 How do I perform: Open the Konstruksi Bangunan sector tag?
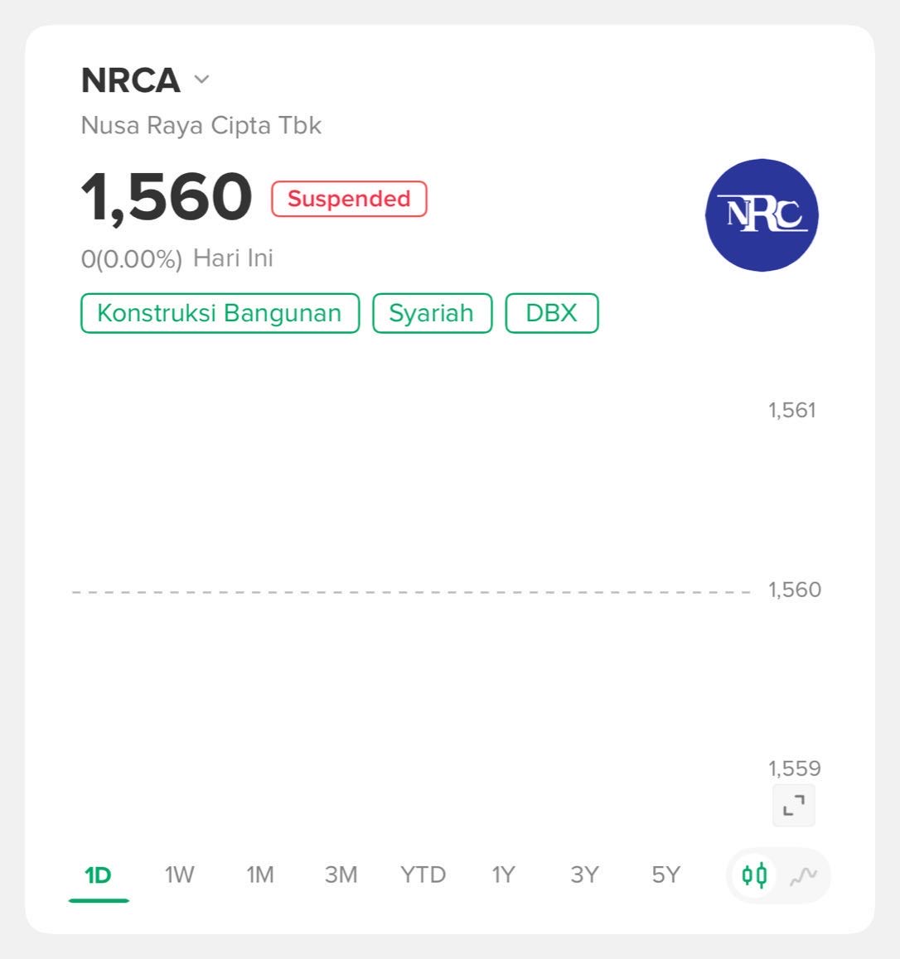pos(220,313)
